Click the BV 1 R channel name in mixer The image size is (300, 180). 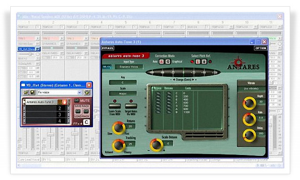[x=77, y=159]
